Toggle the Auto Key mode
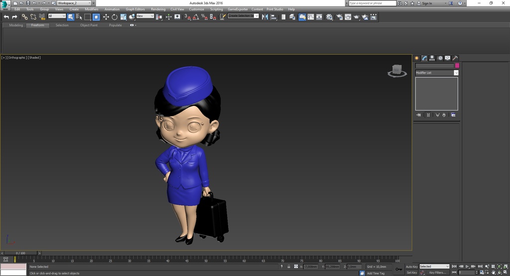The width and height of the screenshot is (510, 276). pyautogui.click(x=412, y=267)
